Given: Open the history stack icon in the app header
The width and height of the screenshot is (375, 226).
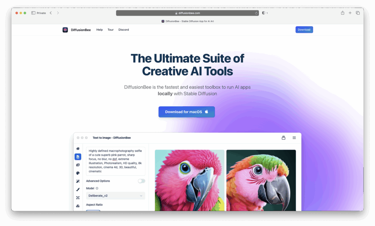Looking at the screenshot, I should click(x=283, y=138).
